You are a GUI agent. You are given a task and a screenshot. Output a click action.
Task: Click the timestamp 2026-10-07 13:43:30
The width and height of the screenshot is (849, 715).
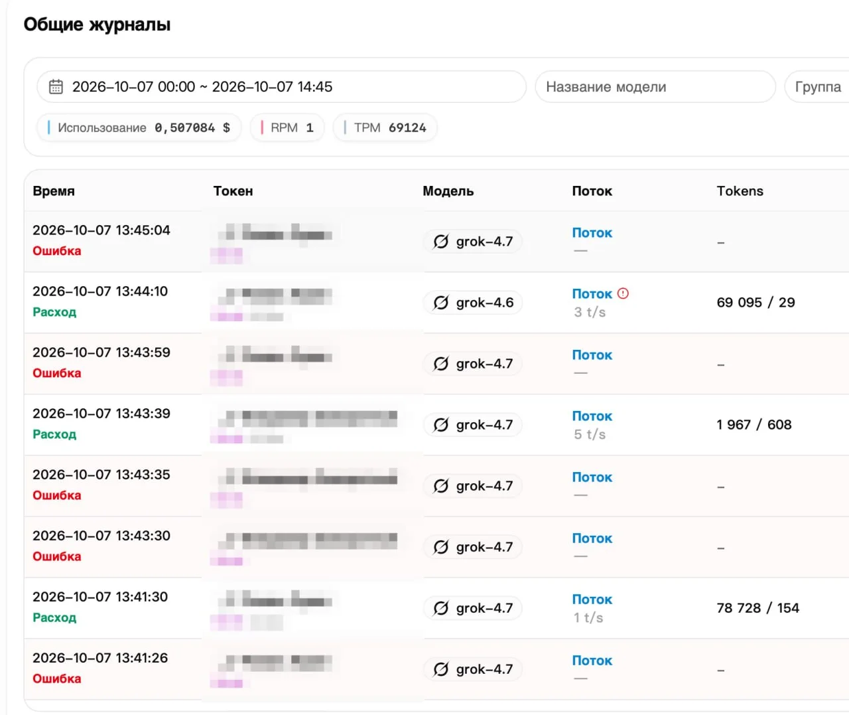click(x=101, y=536)
